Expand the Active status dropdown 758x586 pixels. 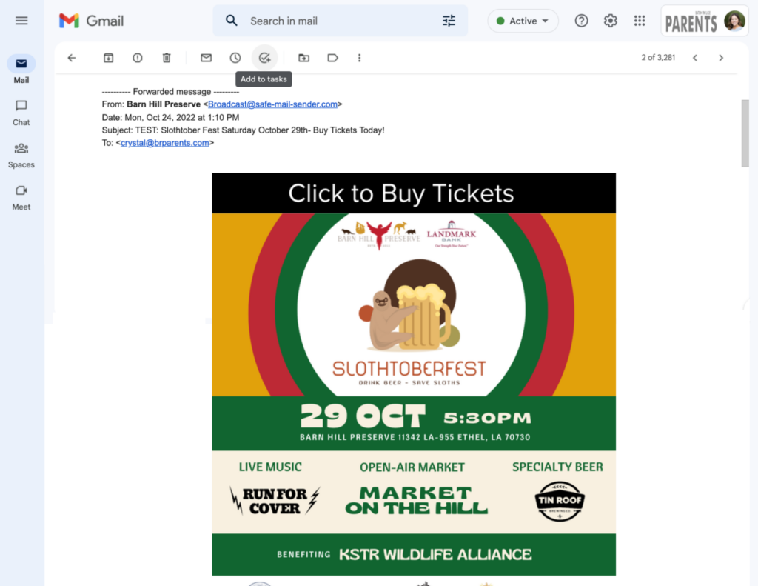[x=523, y=21]
